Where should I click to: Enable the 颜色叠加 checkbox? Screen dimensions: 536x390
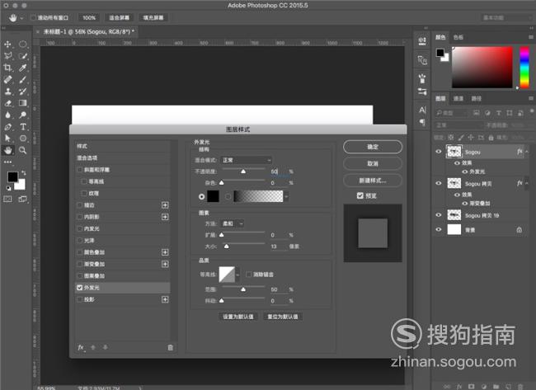click(80, 252)
